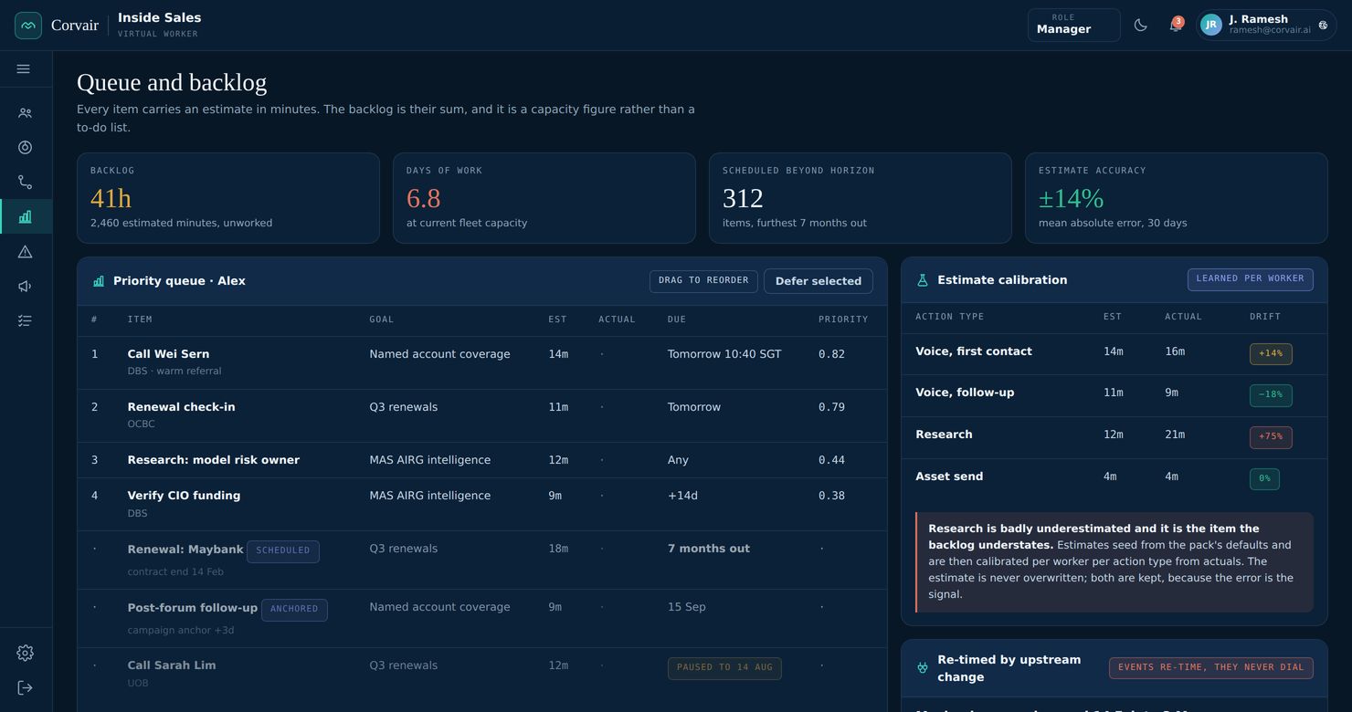Viewport: 1352px width, 712px height.
Task: Click the 7 months out due value
Action: [x=709, y=549]
